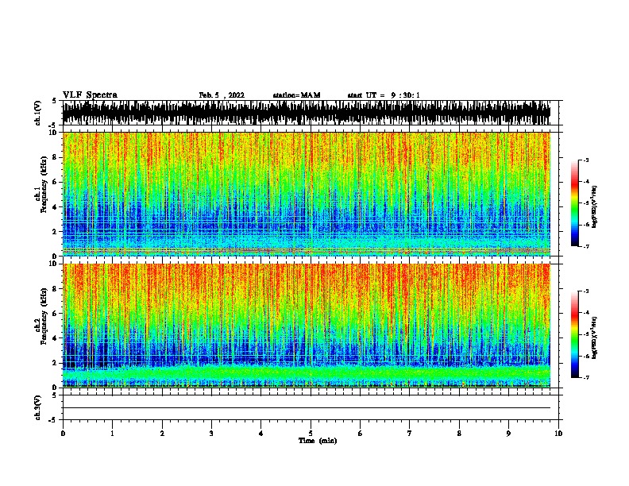Click inside the ch.1 spectrogram panel
Screen dimensions: 629x486
307,194
